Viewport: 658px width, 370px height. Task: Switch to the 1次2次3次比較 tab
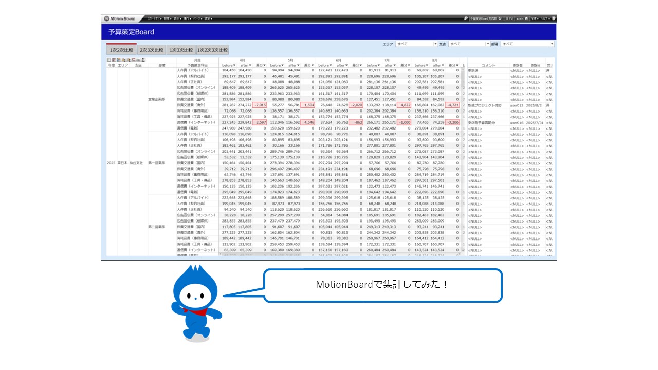point(212,50)
